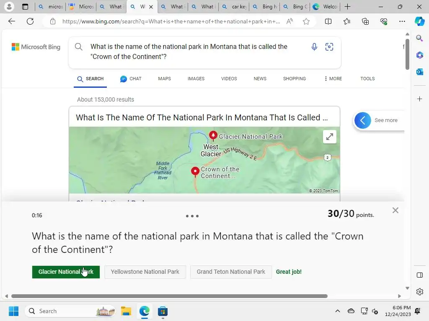Select the SEARCH tab

point(90,79)
